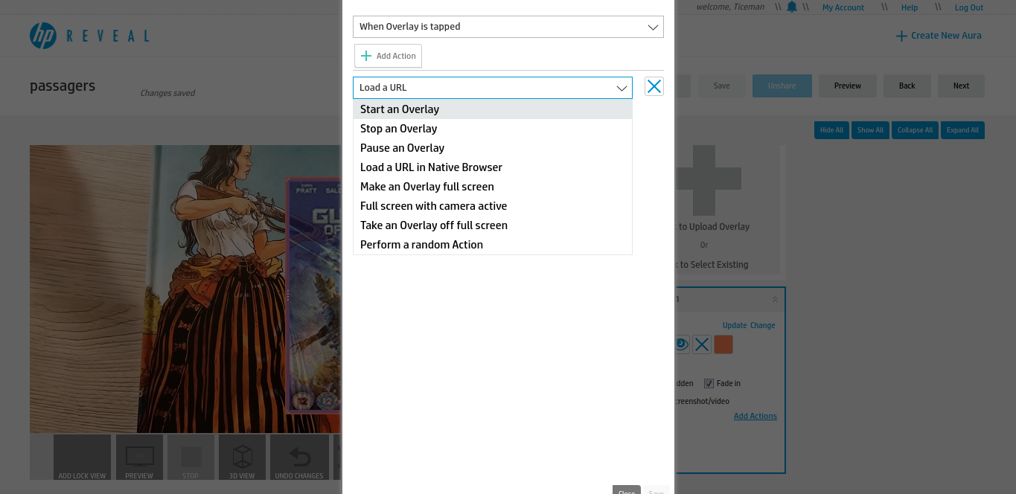Open the Load a URL action dropdown
The width and height of the screenshot is (1016, 494).
click(493, 88)
